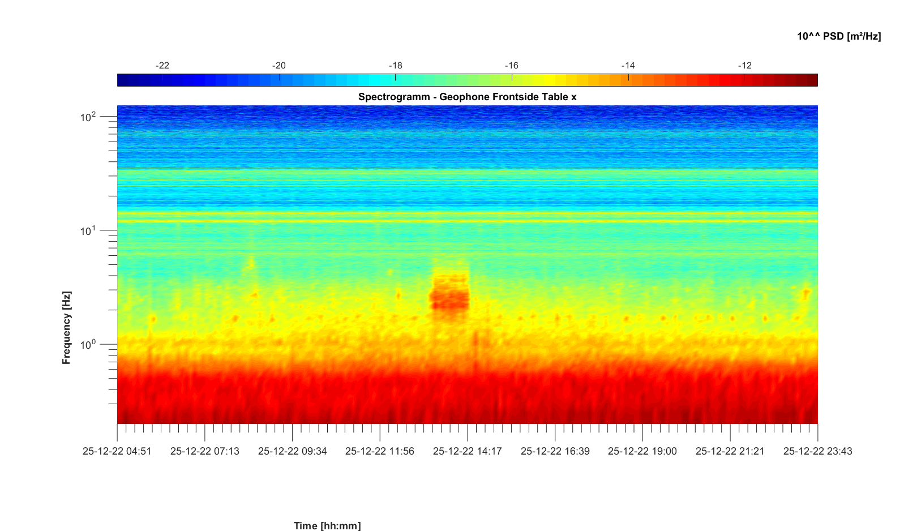The height and width of the screenshot is (531, 904).
Task: Select the '25-12-22 09:34' time tick
Action: click(292, 451)
